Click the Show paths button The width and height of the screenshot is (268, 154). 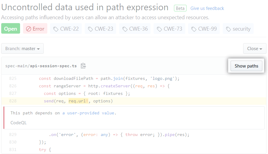click(246, 66)
